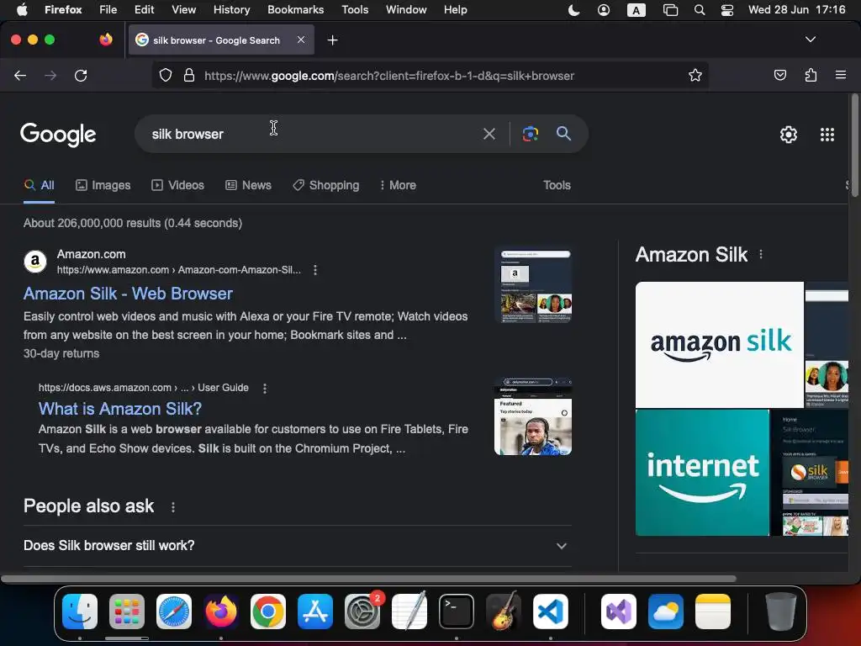The height and width of the screenshot is (646, 861).
Task: Open the amazon silk logo image
Action: point(720,344)
